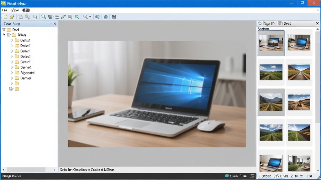
Task: Click the left arrow on the folder panel scrollbar
Action: tap(3, 170)
